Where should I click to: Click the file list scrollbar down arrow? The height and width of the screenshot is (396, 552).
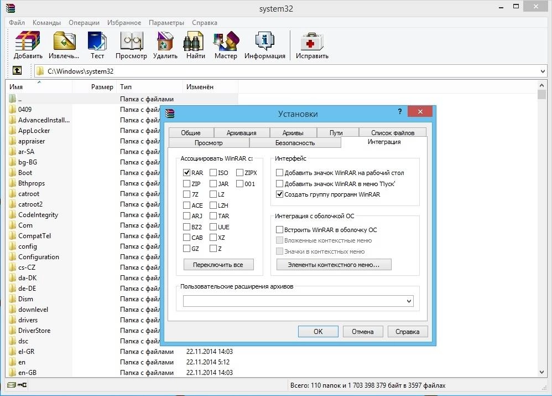point(541,372)
